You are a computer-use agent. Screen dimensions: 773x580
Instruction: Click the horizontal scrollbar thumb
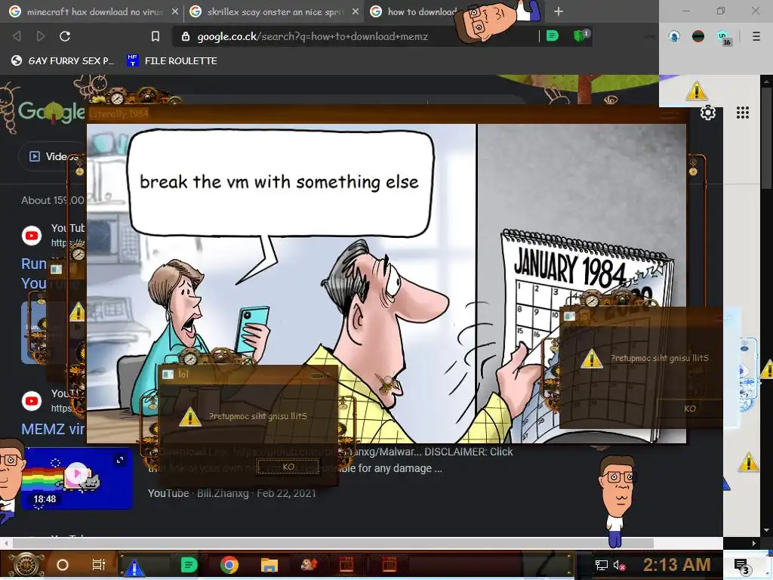pos(333,543)
